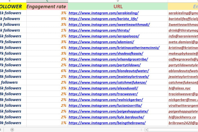Click the Engagement rate header cell

tap(47, 6)
